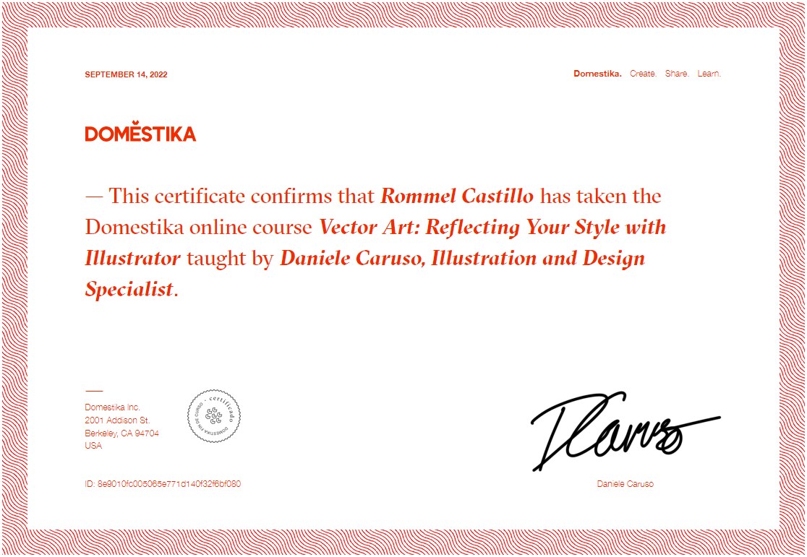Click the "Daniele Caruso" caption under signature
The width and height of the screenshot is (807, 557).
[x=625, y=484]
